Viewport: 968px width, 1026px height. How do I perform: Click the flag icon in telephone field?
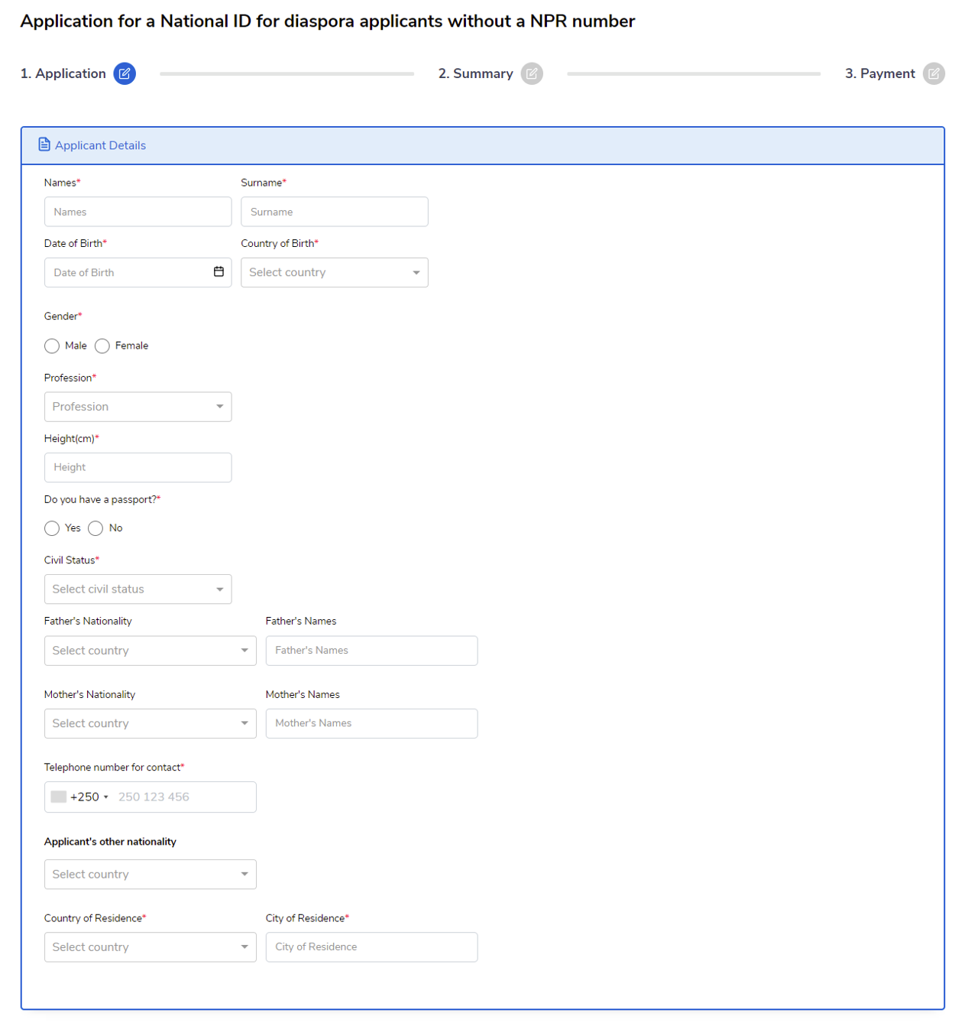[59, 797]
